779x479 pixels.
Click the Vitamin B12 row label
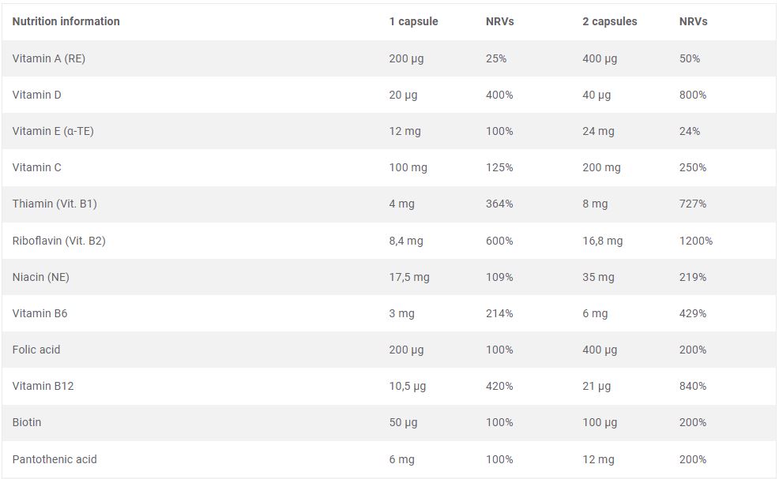(x=43, y=386)
